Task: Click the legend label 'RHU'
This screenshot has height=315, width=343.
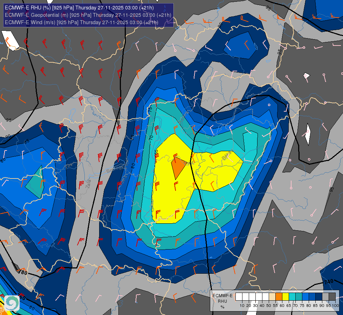Action: click(x=222, y=301)
